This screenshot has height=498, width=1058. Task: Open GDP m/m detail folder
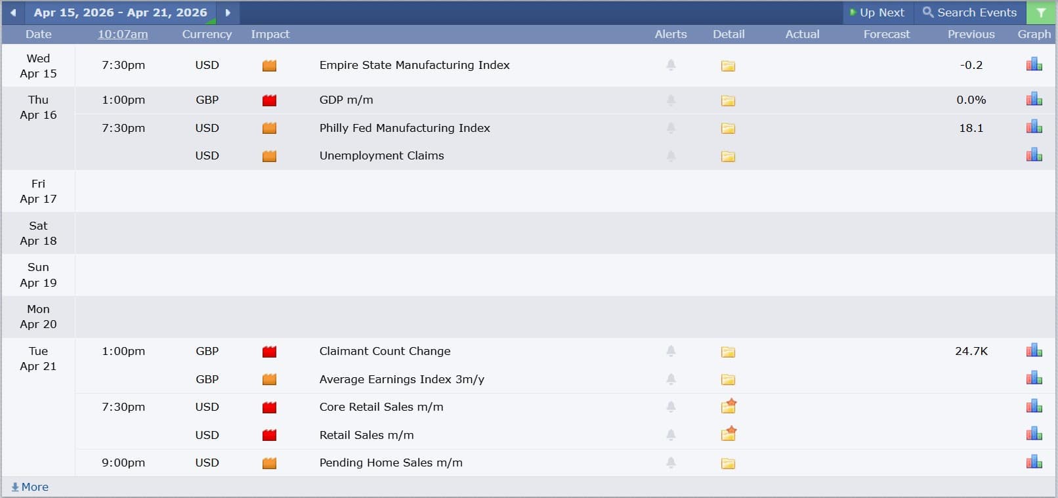(x=728, y=100)
